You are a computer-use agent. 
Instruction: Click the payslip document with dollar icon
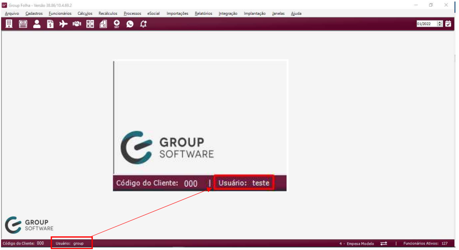coord(50,23)
